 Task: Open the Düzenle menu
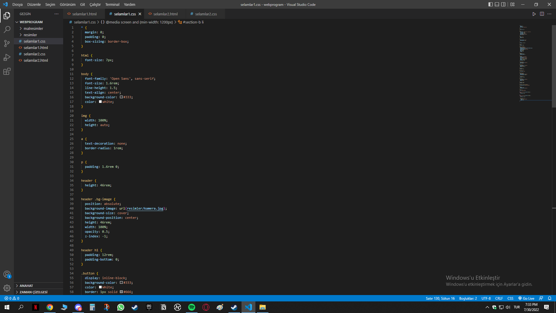tap(34, 4)
